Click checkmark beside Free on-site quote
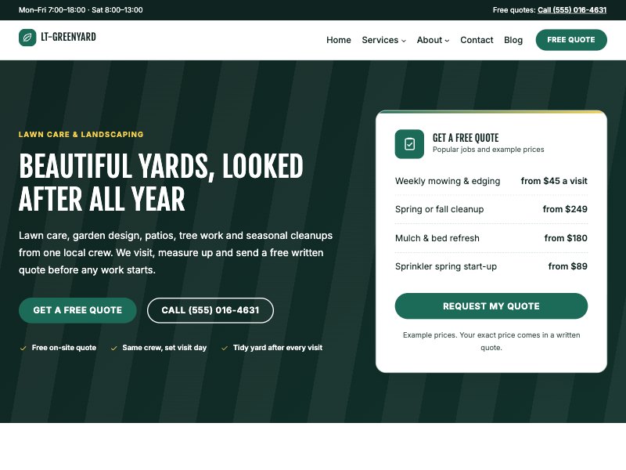626x470 pixels. click(23, 348)
